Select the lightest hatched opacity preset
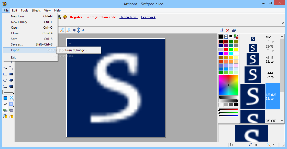Viewport: 287px width, 149px height. [x=221, y=105]
